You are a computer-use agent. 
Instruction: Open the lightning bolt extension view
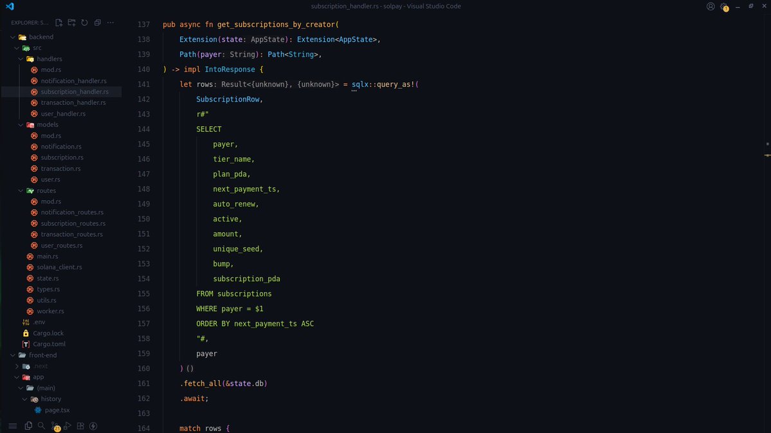93,426
